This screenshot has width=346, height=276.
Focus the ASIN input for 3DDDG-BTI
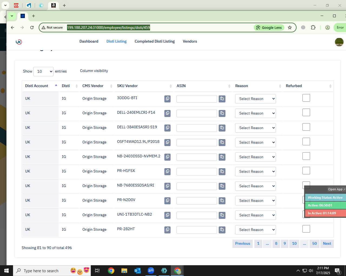click(x=197, y=99)
